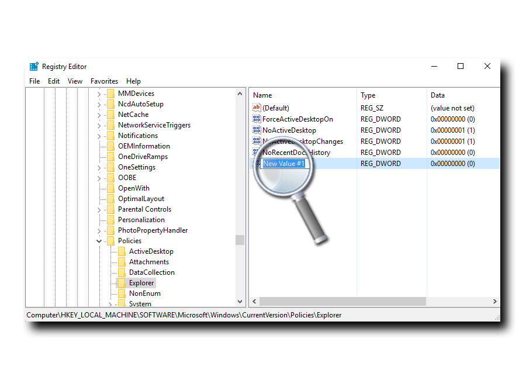Select the 'ForceActiveDesktopOn' value name
The height and width of the screenshot is (380, 526).
point(297,119)
